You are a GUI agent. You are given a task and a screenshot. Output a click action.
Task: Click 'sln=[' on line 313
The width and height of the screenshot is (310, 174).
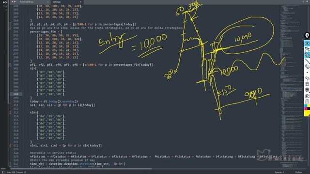[x=34, y=113]
